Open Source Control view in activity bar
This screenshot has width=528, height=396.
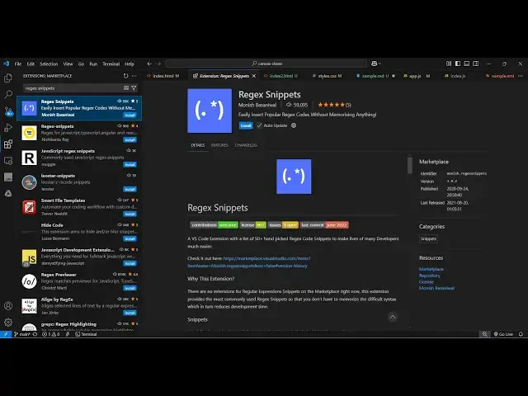point(8,111)
